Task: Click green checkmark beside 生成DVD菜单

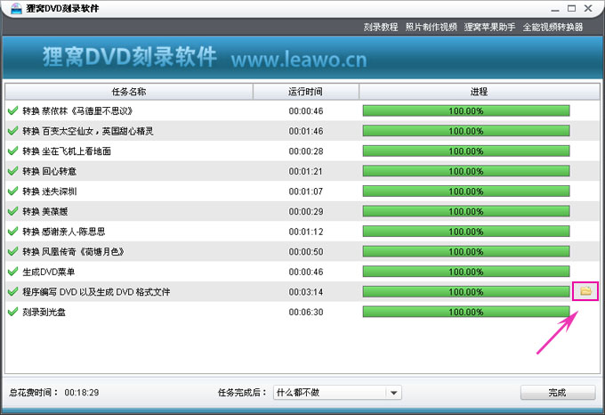Action: coord(12,272)
